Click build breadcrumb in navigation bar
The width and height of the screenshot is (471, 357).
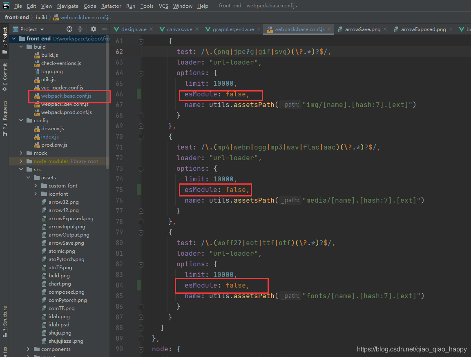[41, 18]
